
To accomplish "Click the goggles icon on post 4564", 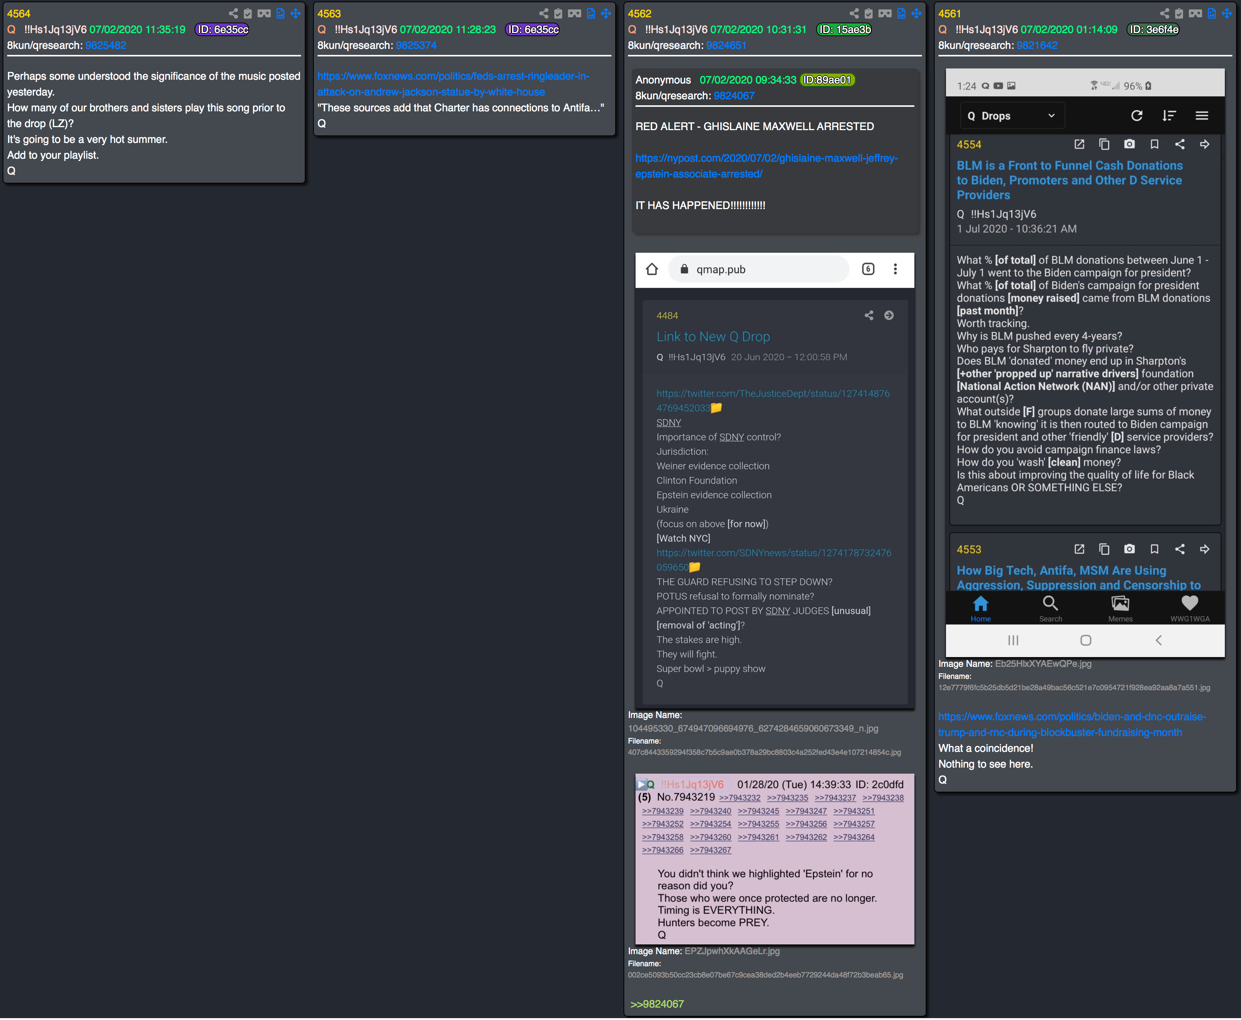I will click(x=264, y=14).
